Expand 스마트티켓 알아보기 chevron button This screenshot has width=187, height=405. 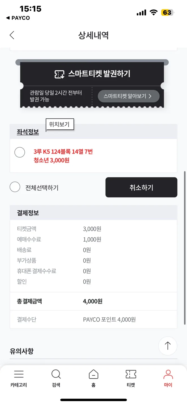click(129, 96)
